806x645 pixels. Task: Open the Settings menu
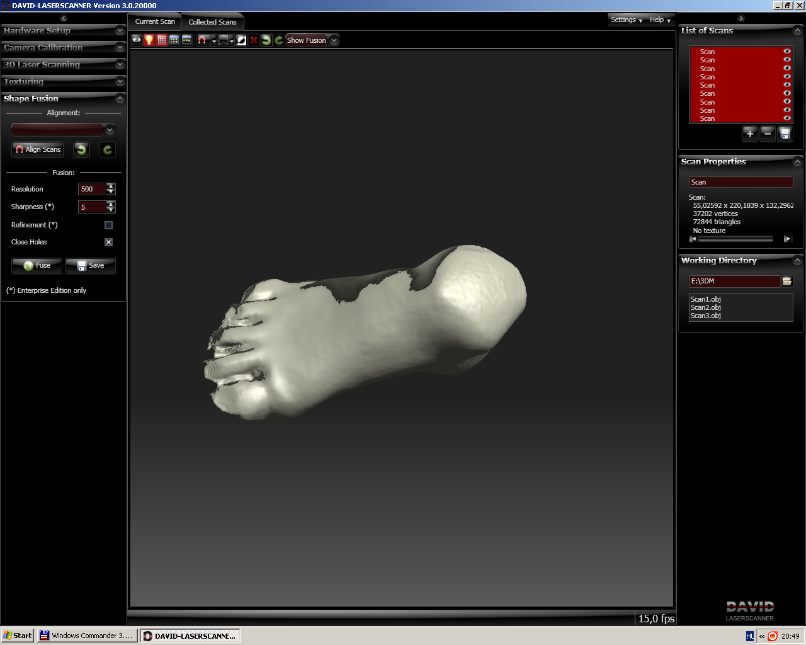click(626, 20)
